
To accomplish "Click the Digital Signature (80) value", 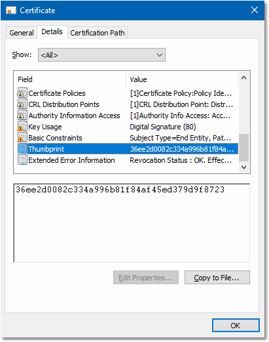I will pyautogui.click(x=163, y=127).
